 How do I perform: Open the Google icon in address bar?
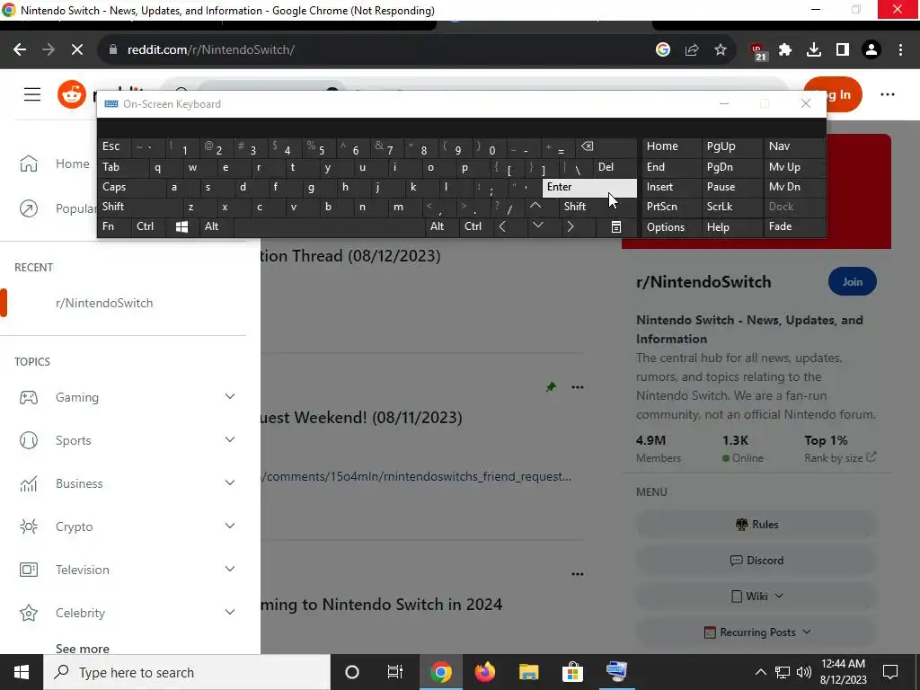[662, 50]
